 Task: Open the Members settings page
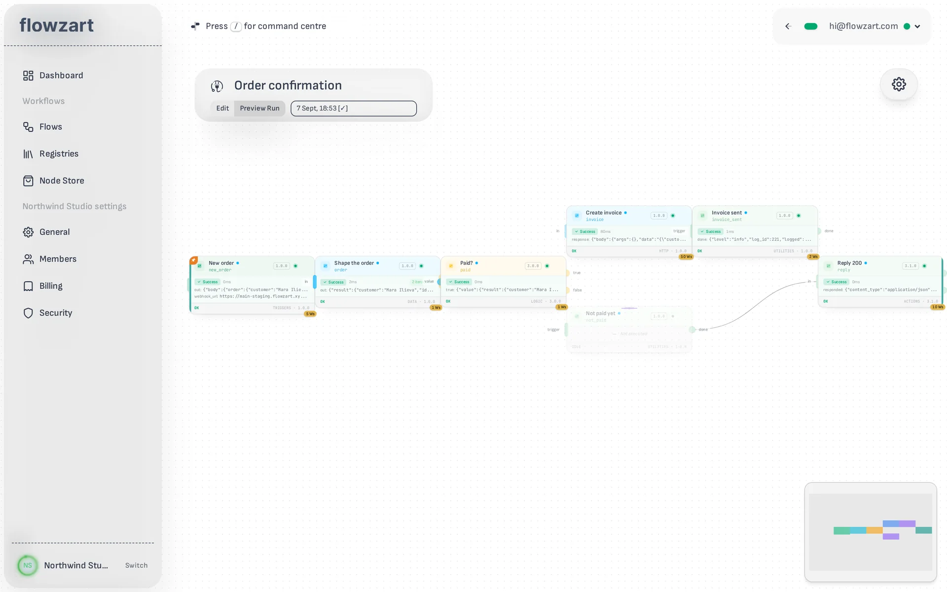[58, 259]
